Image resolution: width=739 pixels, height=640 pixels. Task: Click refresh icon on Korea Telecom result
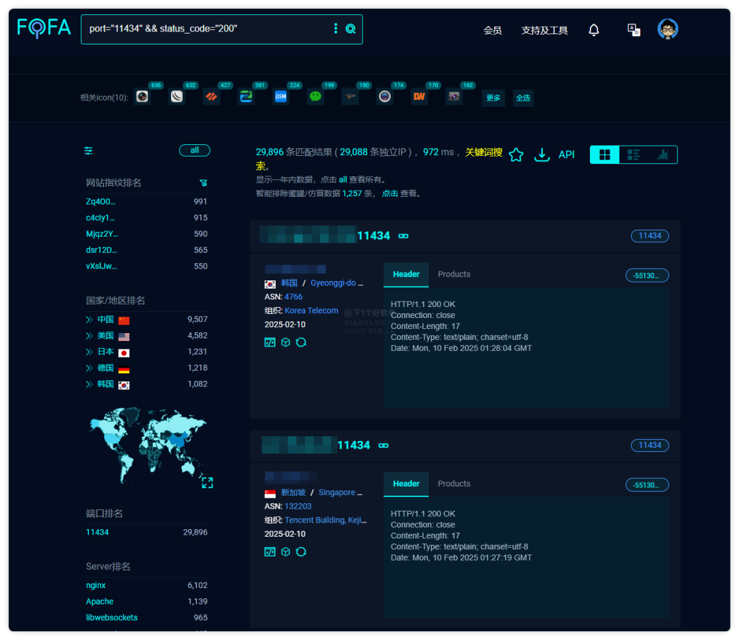click(301, 342)
